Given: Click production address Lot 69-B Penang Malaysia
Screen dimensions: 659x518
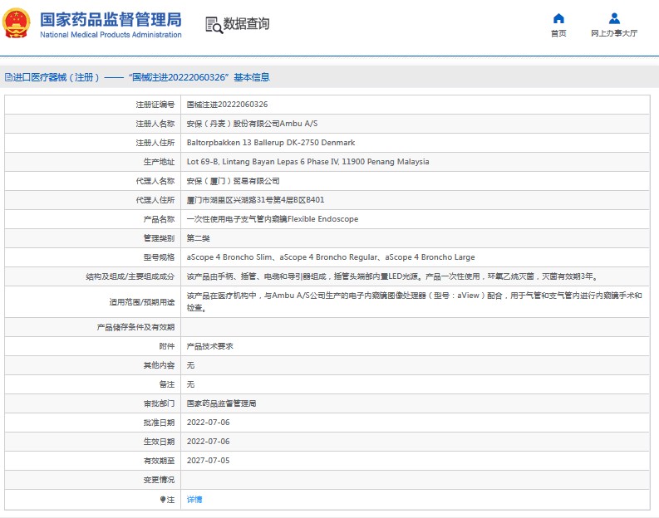Looking at the screenshot, I should [x=307, y=162].
